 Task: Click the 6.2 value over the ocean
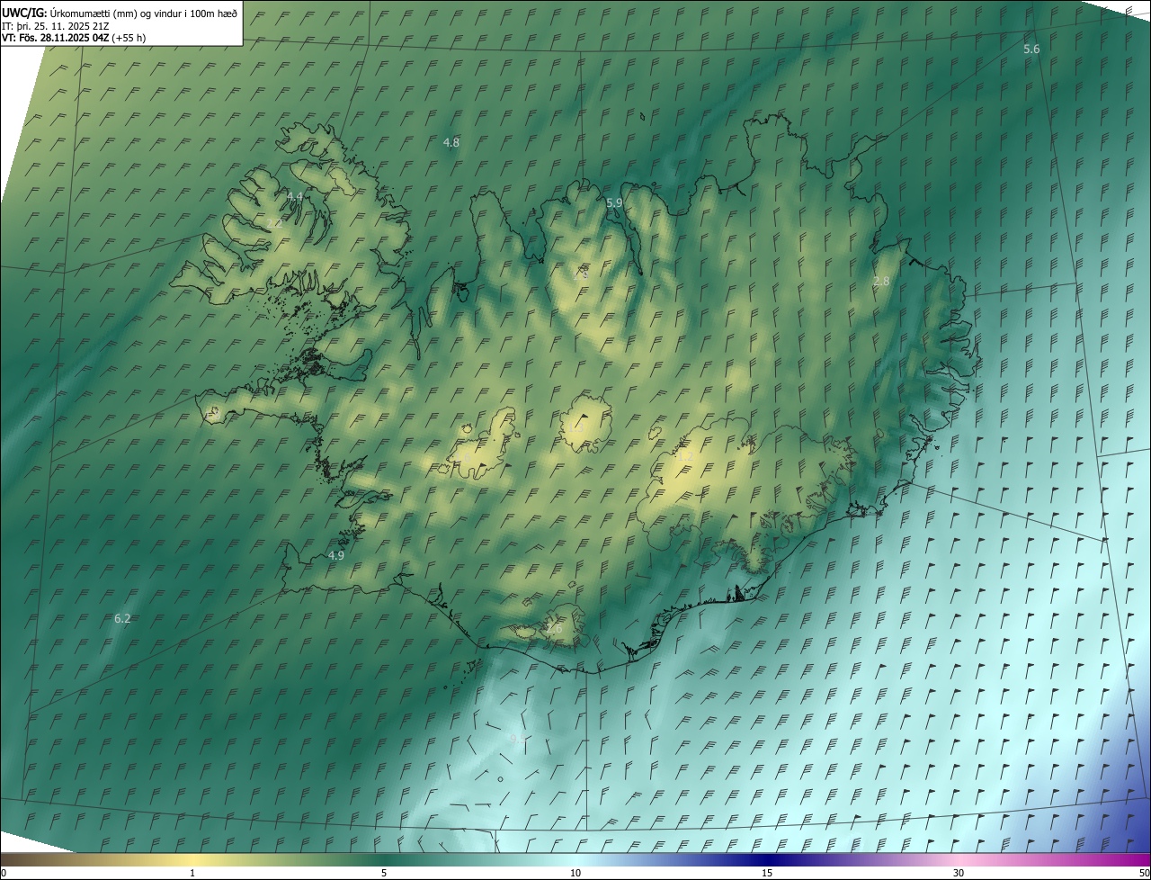click(x=122, y=619)
